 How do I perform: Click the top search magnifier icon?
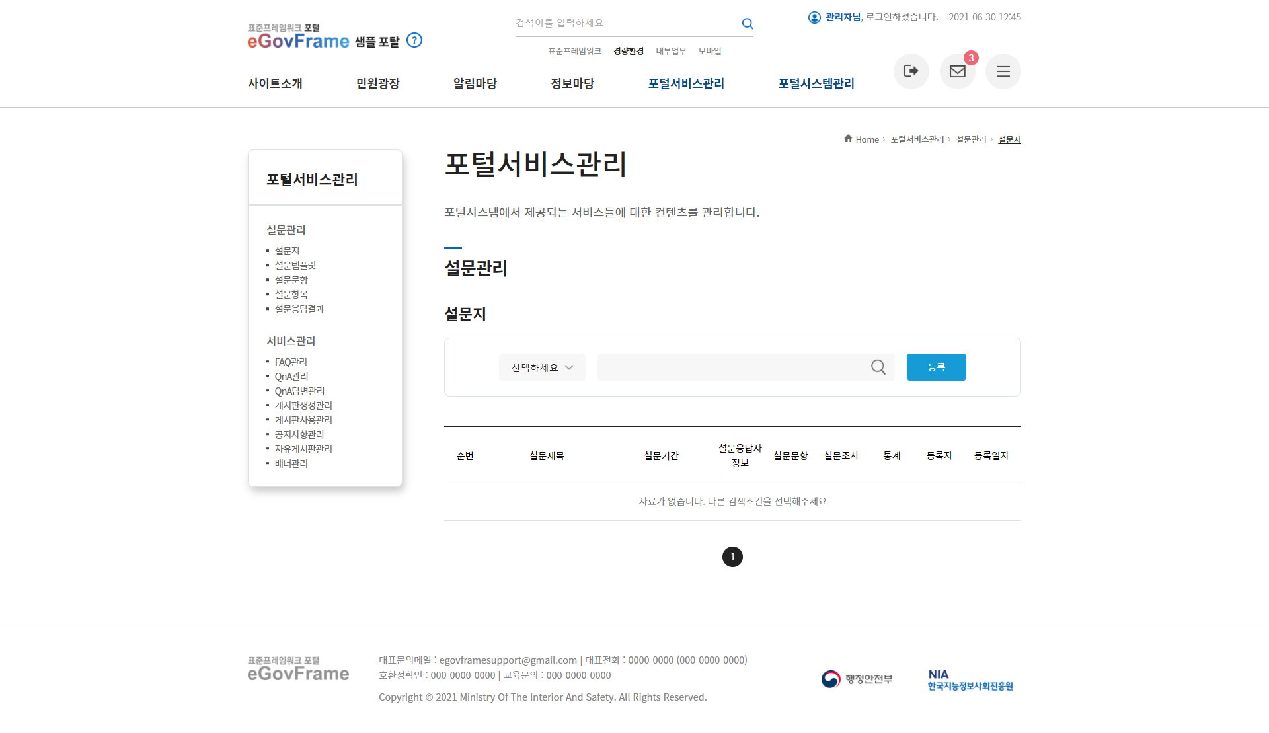click(748, 24)
